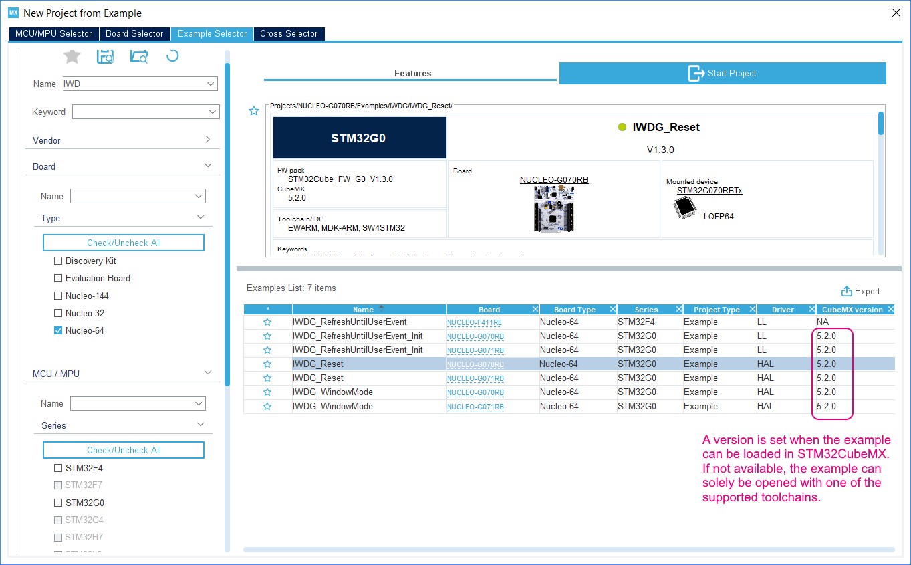
Task: Click the save search icon in filter toolbar
Action: click(x=105, y=57)
